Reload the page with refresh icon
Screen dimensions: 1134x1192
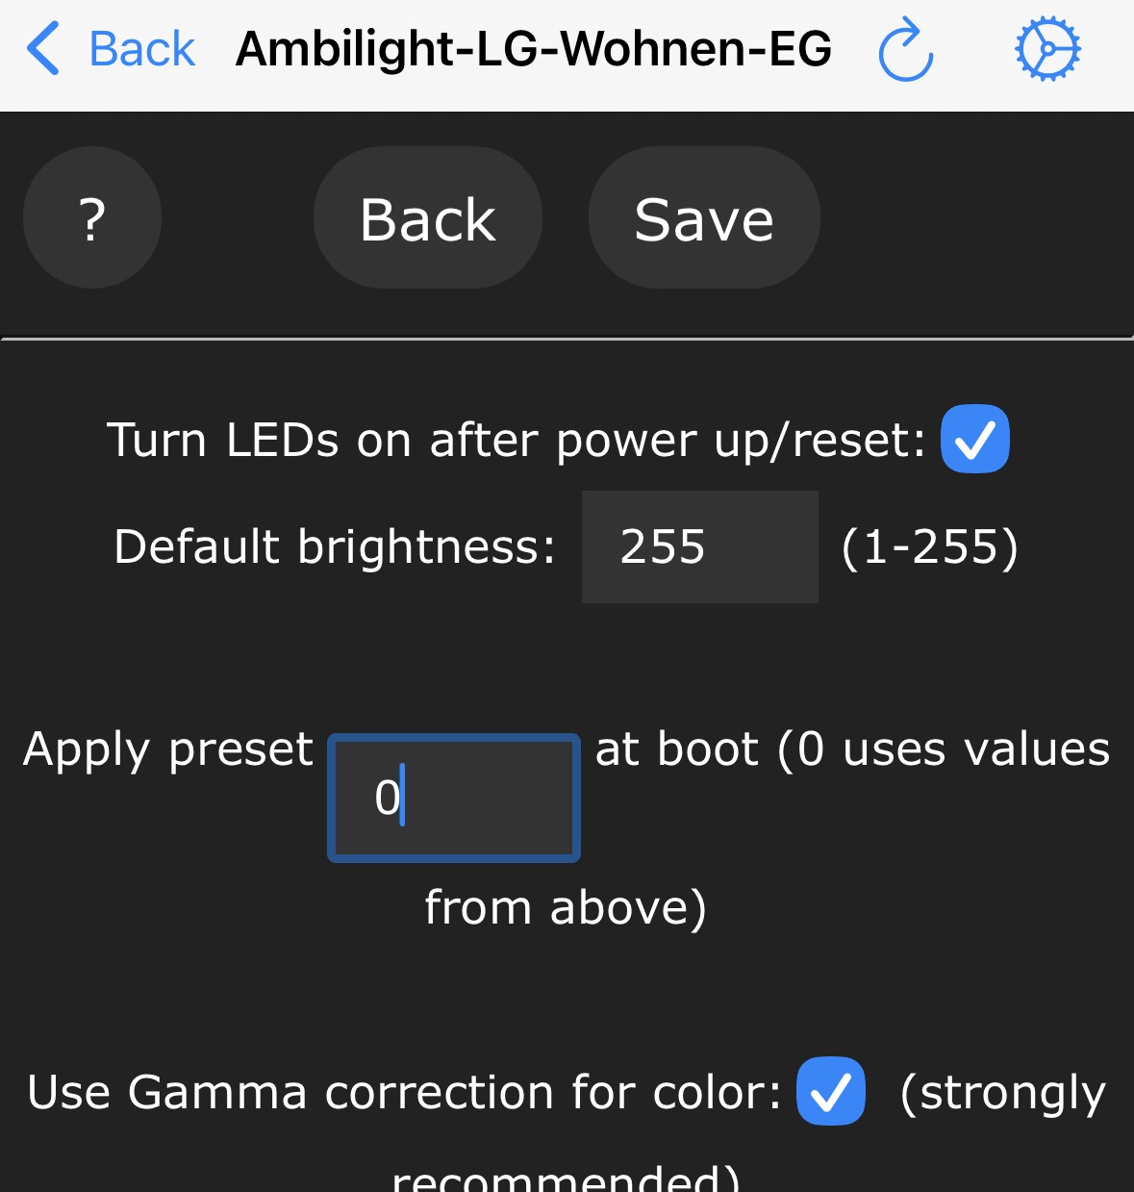pyautogui.click(x=905, y=51)
